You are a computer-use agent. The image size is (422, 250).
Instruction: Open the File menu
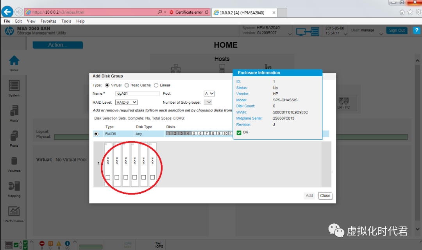[7, 21]
